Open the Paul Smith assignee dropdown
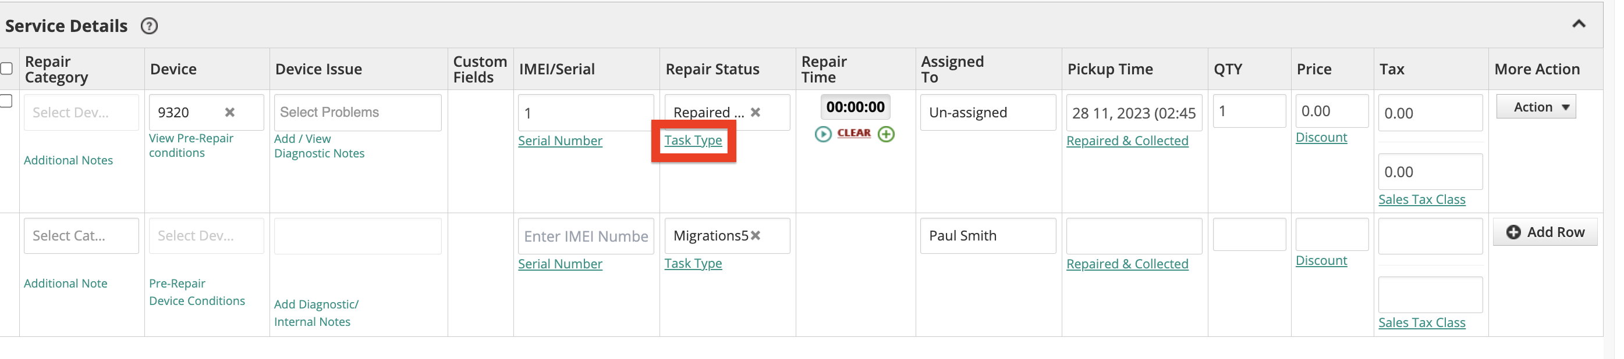1624x359 pixels. 988,236
